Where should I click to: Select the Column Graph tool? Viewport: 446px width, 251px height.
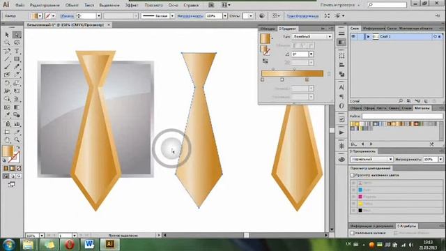(x=17, y=124)
